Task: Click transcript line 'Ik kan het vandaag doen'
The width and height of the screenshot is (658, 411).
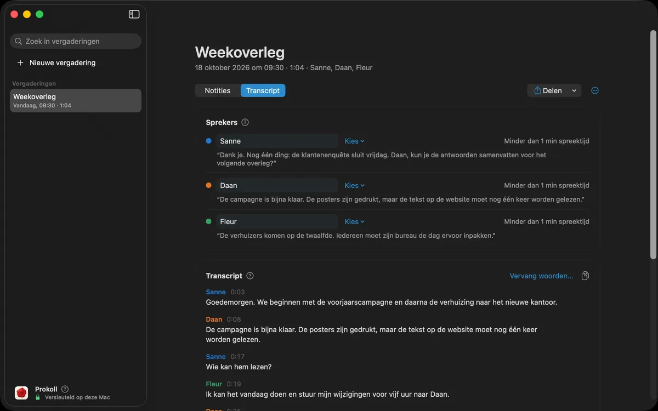Action: point(327,394)
